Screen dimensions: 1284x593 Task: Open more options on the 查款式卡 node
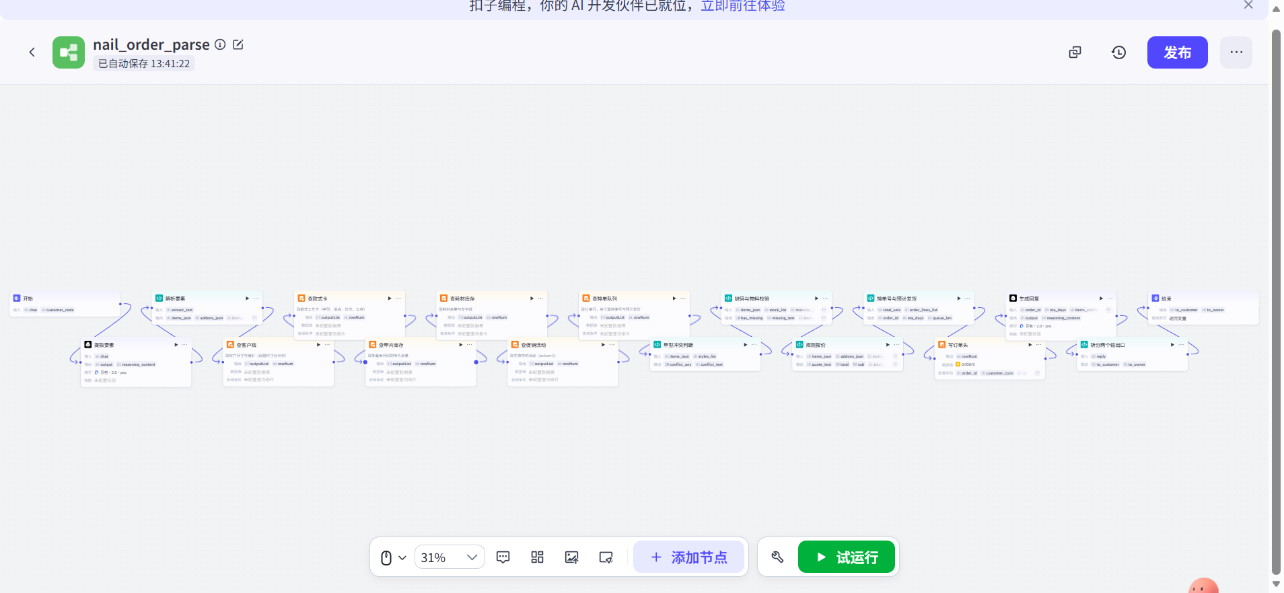point(398,299)
